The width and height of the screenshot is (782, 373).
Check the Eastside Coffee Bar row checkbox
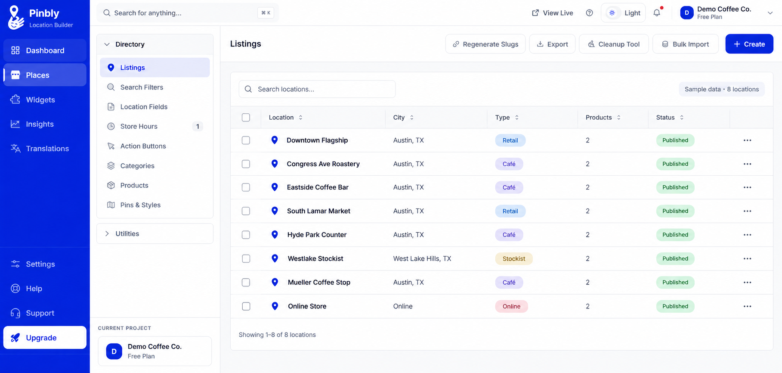click(246, 187)
